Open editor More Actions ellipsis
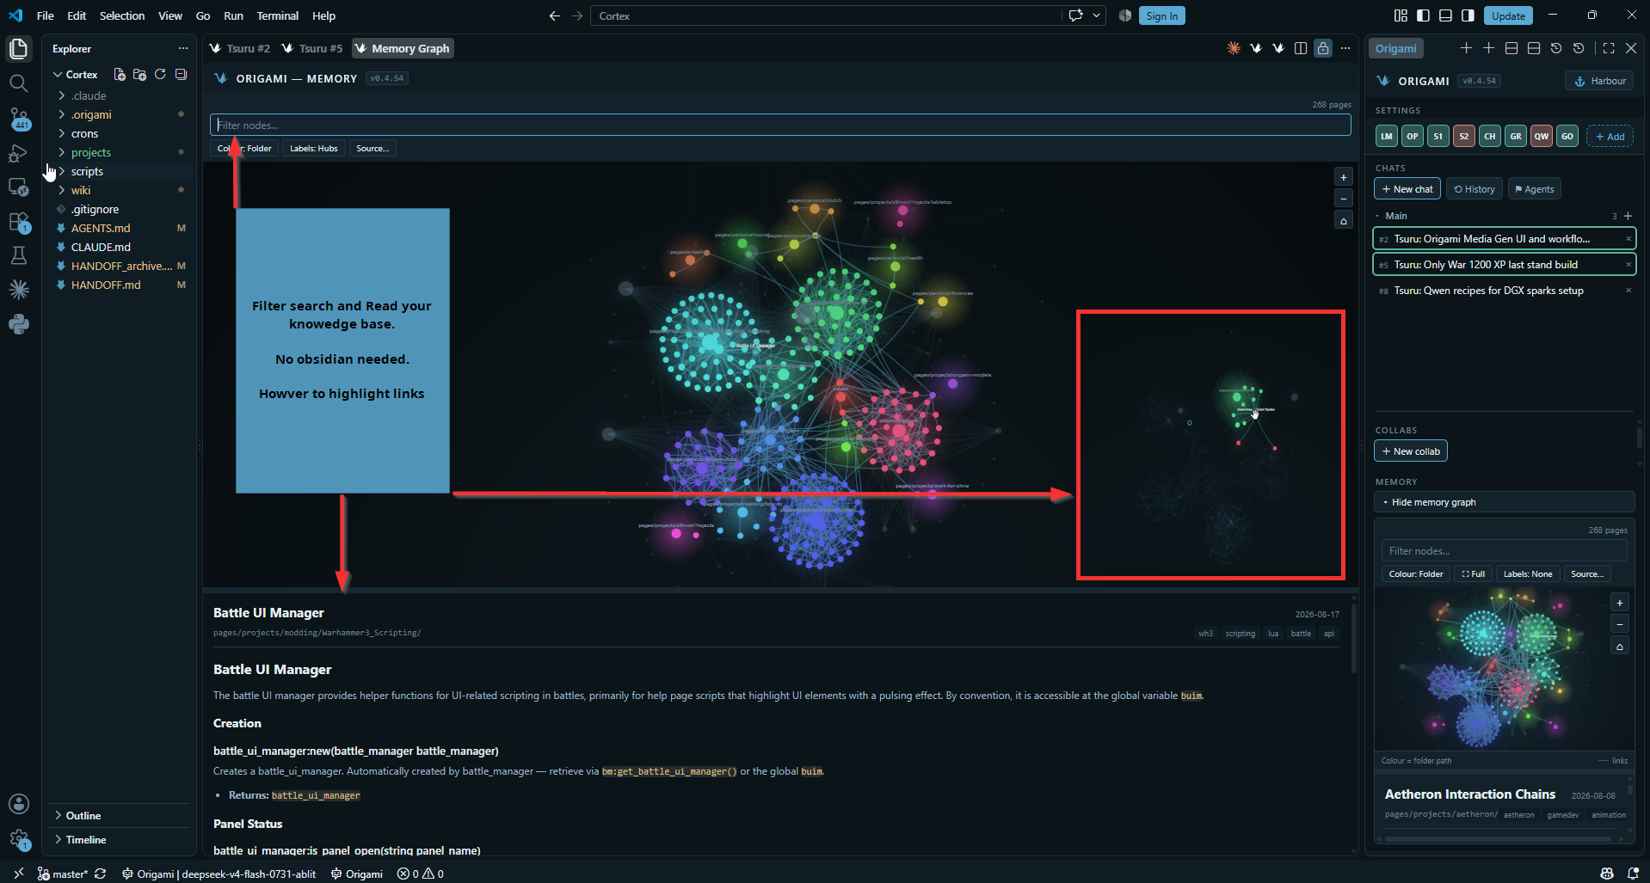 [1345, 48]
